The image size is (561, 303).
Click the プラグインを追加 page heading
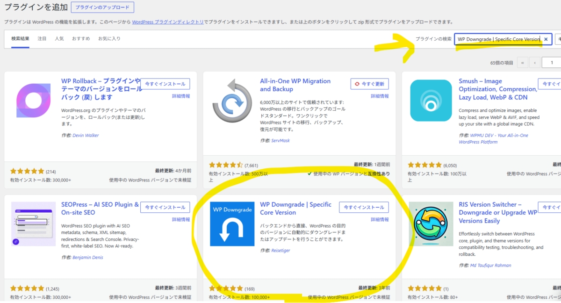36,7
